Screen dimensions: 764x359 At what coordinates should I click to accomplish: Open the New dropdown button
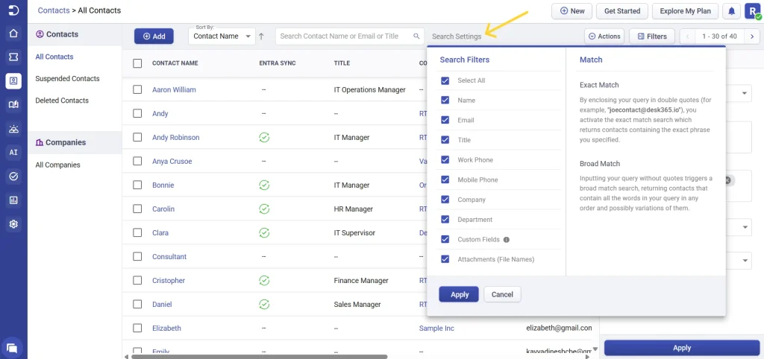pos(572,10)
